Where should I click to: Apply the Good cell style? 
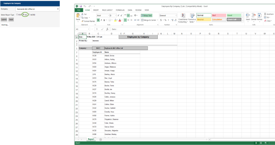(x=234, y=15)
